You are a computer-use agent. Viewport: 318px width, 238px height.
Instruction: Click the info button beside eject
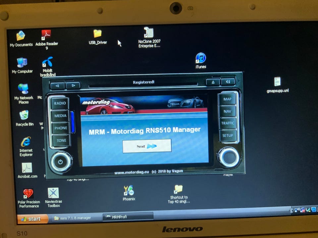[228, 82]
